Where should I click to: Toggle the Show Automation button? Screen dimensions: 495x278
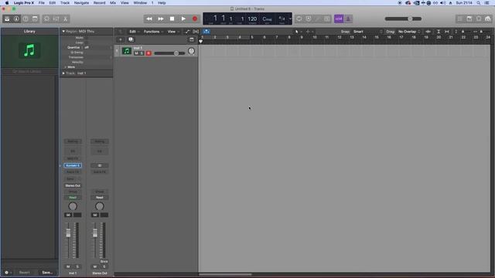[x=187, y=32]
